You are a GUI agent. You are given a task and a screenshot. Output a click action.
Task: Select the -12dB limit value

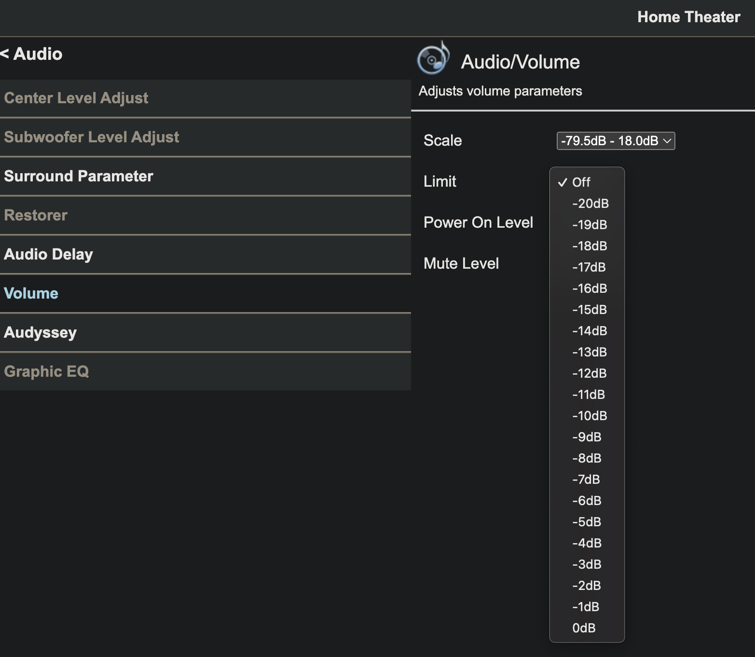[589, 373]
